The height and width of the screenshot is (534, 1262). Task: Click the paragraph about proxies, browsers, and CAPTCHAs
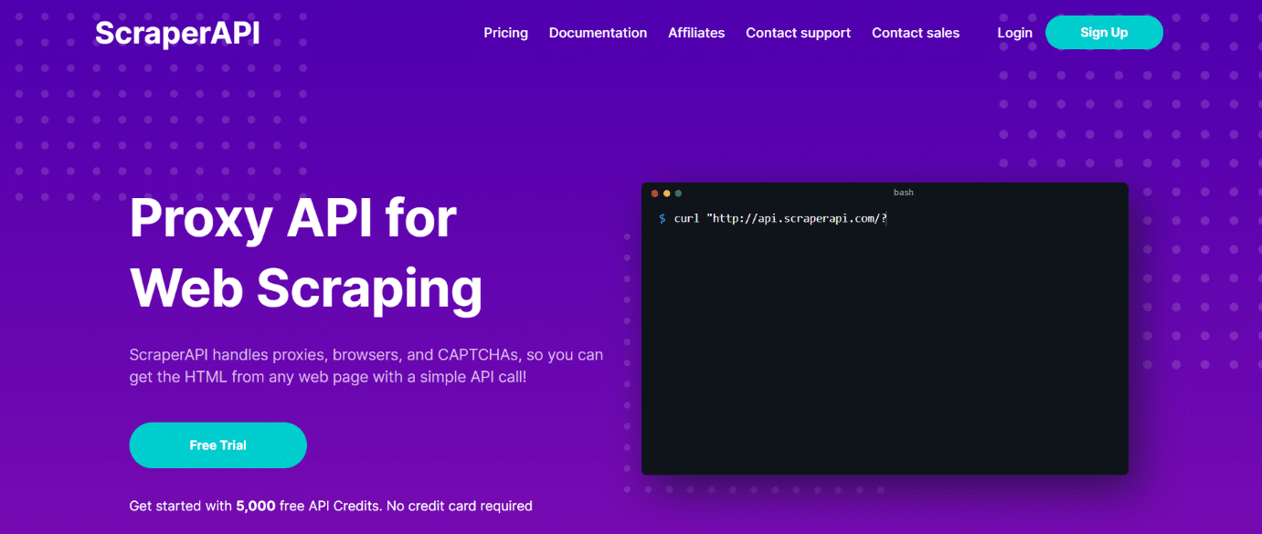pos(366,365)
